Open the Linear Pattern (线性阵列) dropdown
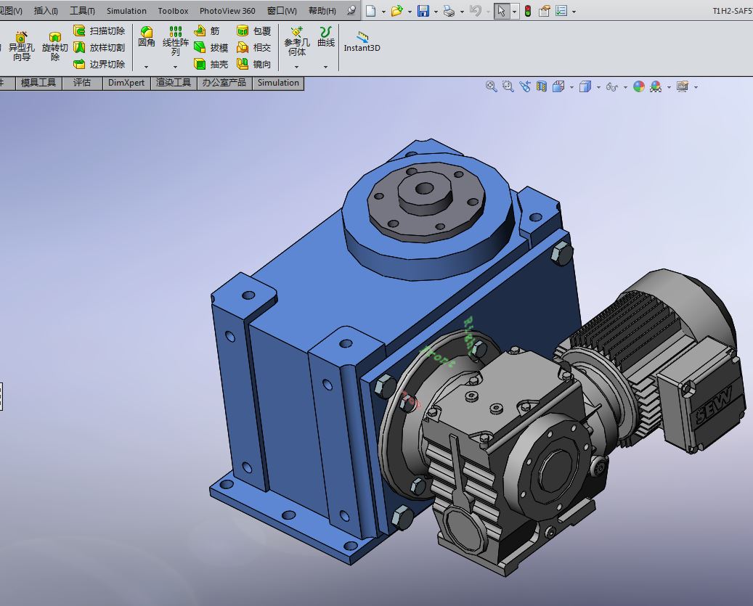 pos(175,67)
